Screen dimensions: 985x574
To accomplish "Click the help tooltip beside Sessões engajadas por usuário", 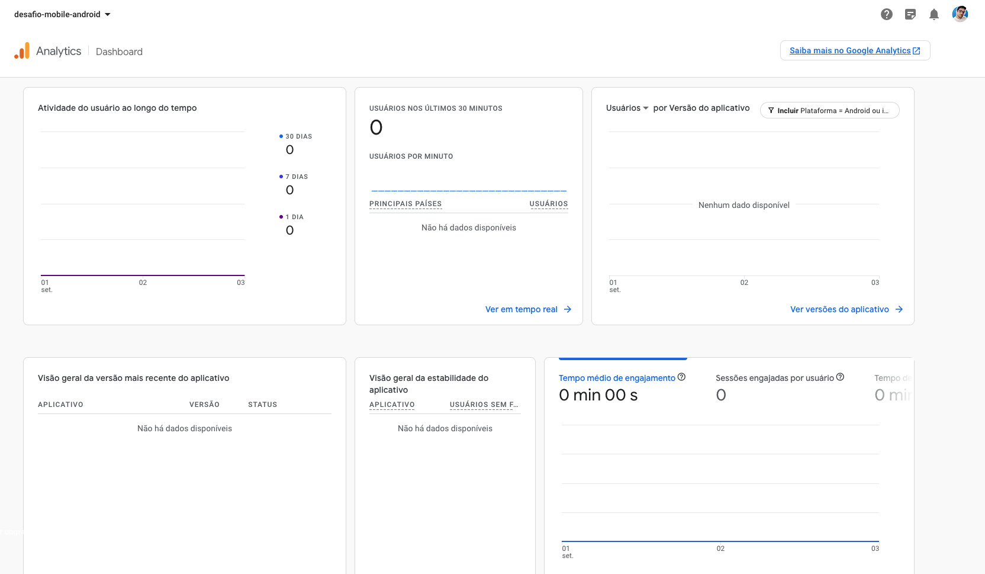I will [x=841, y=376].
